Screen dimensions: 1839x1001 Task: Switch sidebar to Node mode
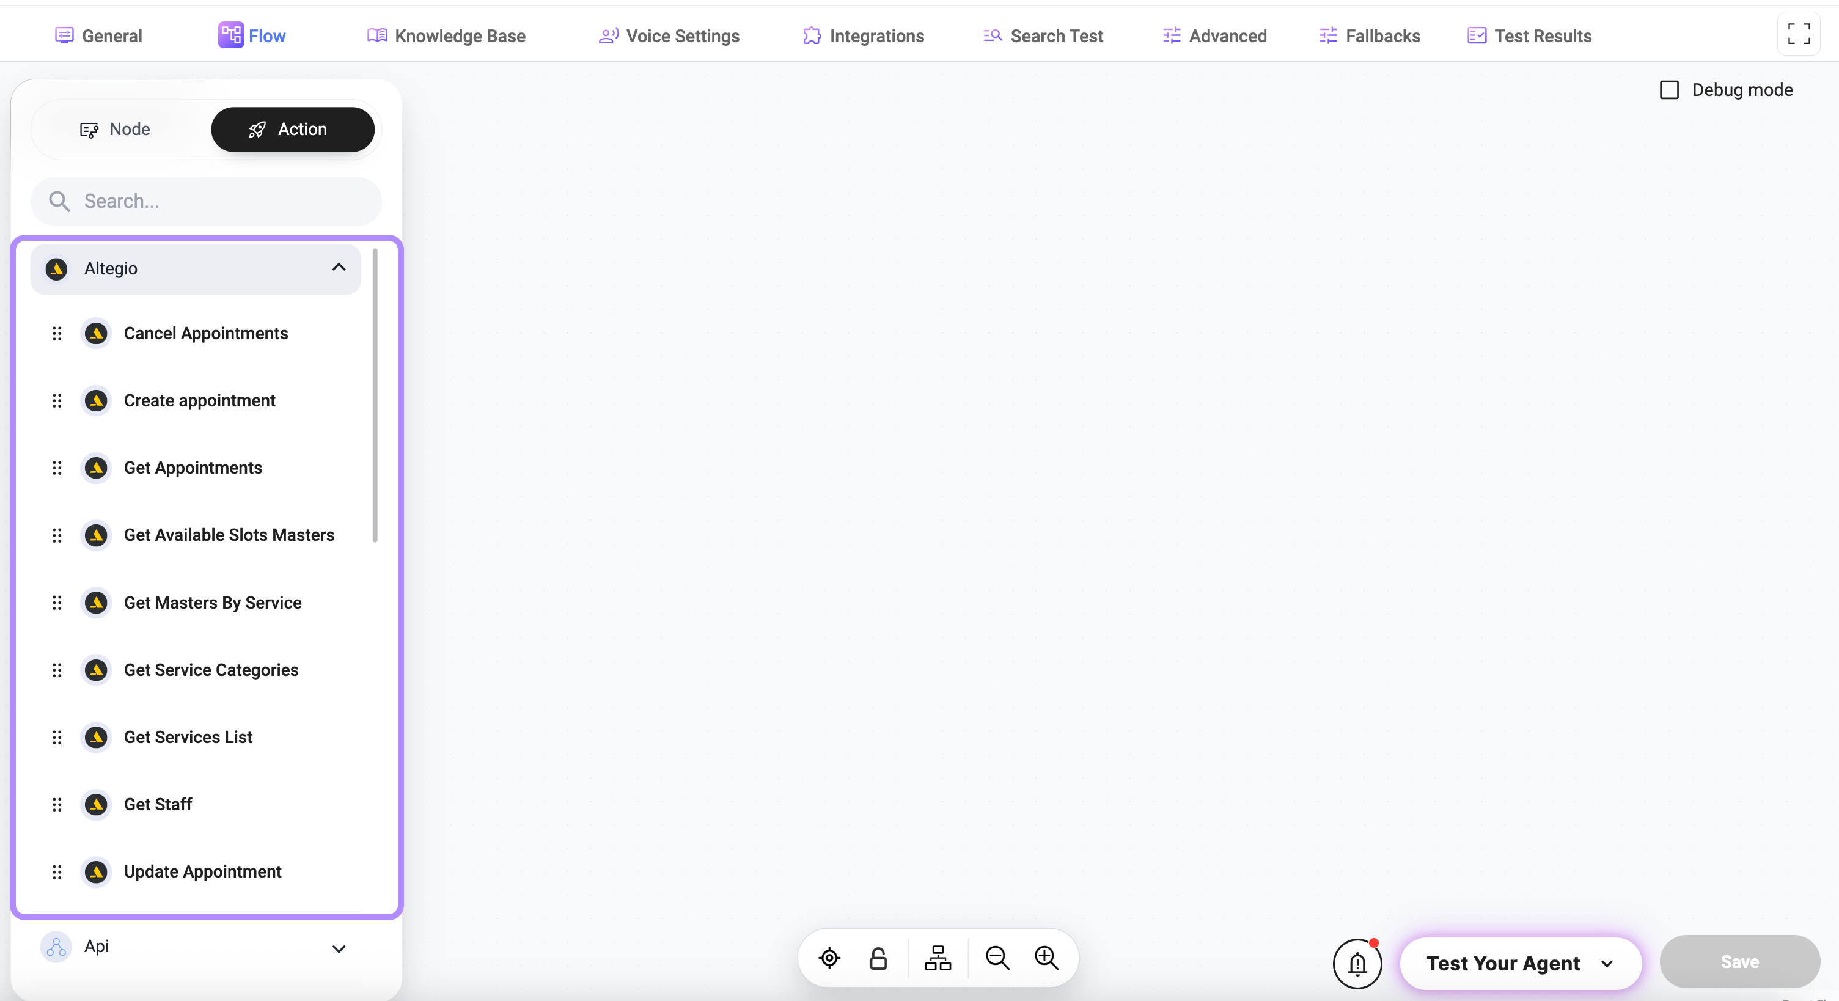click(115, 129)
